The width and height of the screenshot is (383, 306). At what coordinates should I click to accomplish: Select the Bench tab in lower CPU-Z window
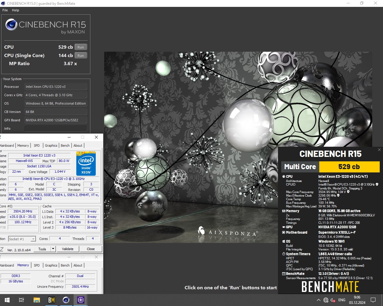click(x=65, y=265)
